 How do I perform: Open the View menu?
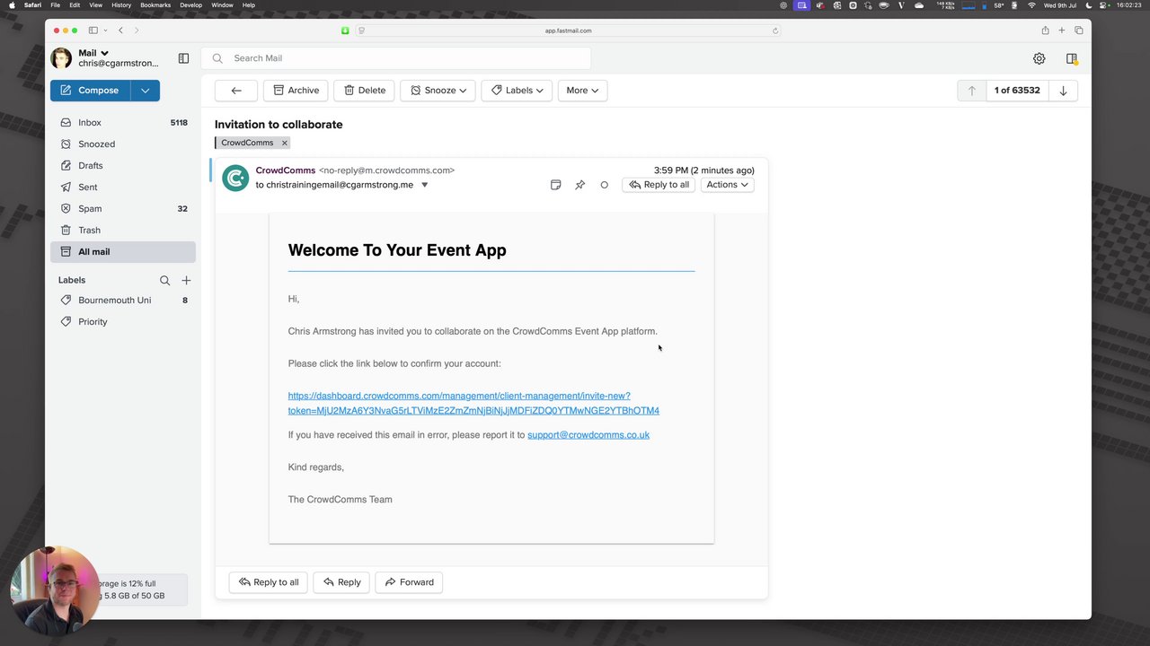click(95, 5)
